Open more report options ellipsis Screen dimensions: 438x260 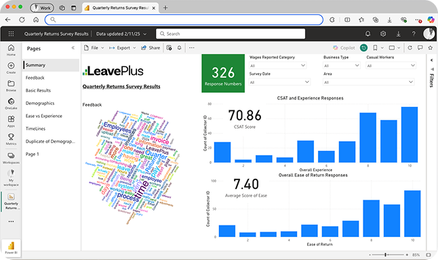pyautogui.click(x=192, y=47)
